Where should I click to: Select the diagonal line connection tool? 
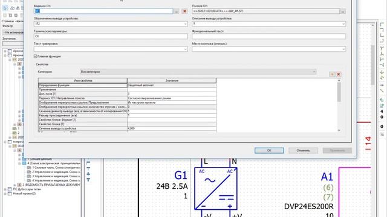click(x=382, y=91)
